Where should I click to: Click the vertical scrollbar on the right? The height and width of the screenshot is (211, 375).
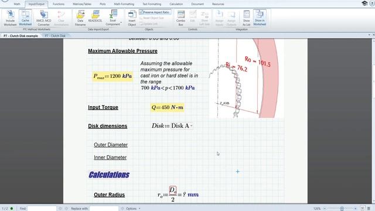[x=374, y=121]
